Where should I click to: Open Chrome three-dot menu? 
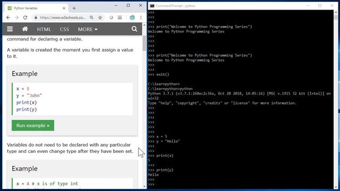tap(141, 18)
